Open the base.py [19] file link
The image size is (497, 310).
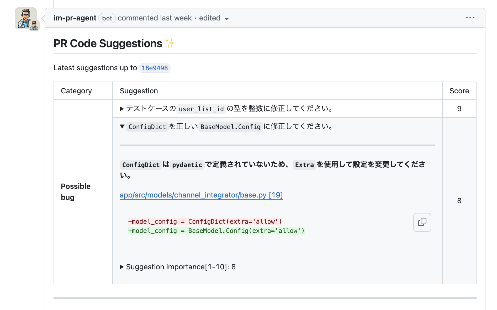pos(201,195)
